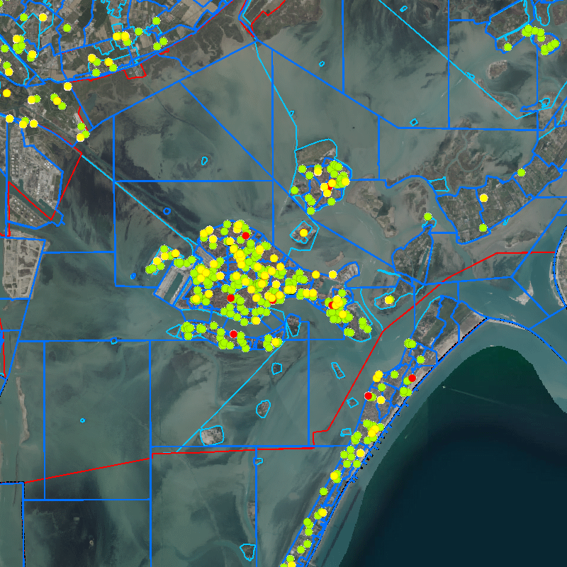Select the lagoon-side red marker on the barrier island
Image resolution: width=567 pixels, height=567 pixels.
(368, 395)
